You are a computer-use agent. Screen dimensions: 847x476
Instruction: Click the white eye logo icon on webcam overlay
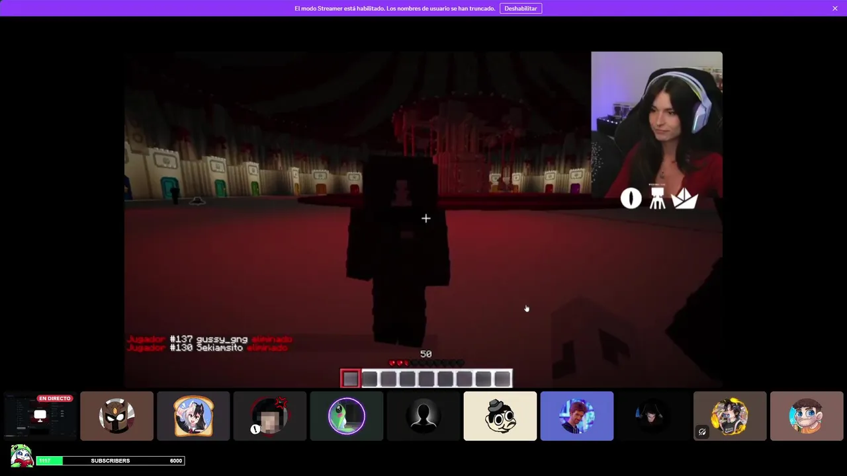tap(631, 198)
